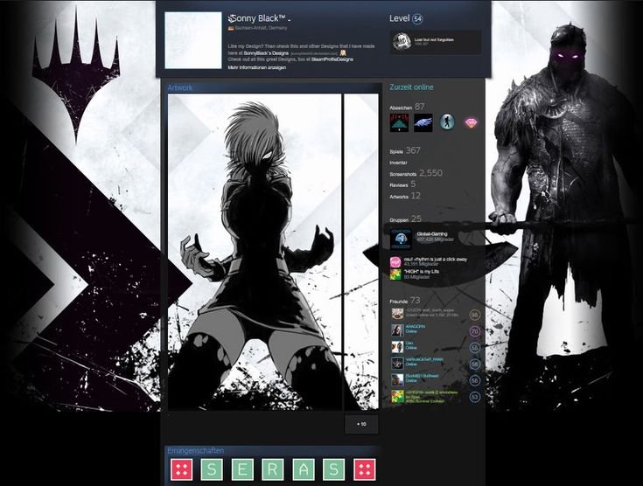The width and height of the screenshot is (643, 486).
Task: Click the +10 more artworks button
Action: coord(361,424)
